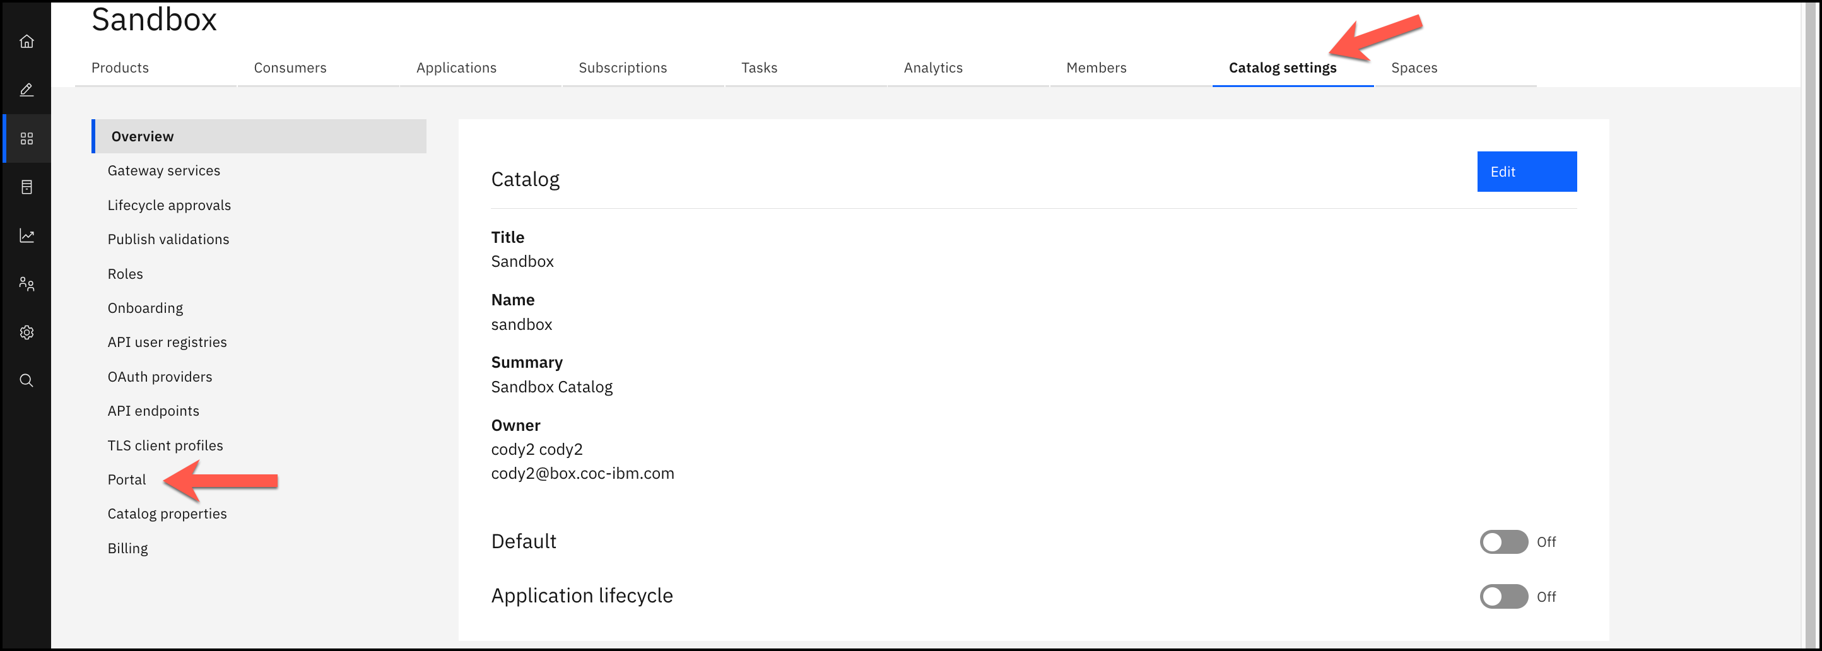This screenshot has height=651, width=1822.
Task: Open the Home icon in the sidebar
Action: (x=26, y=41)
